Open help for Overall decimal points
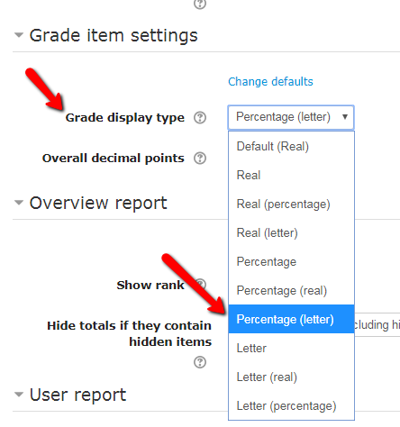400x427 pixels. pos(200,159)
